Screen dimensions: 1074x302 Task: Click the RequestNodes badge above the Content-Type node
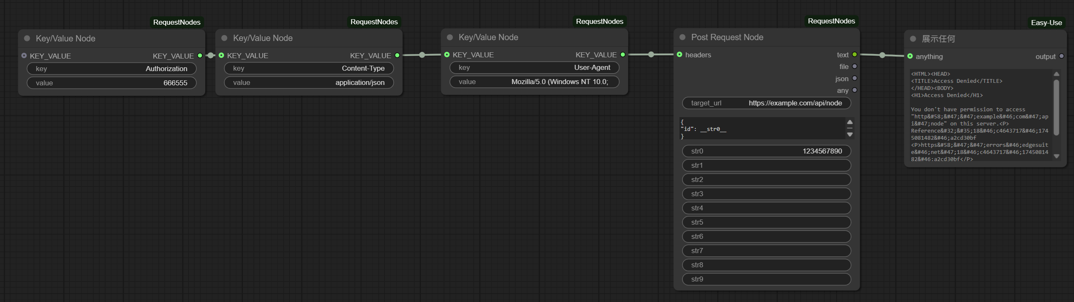[374, 22]
